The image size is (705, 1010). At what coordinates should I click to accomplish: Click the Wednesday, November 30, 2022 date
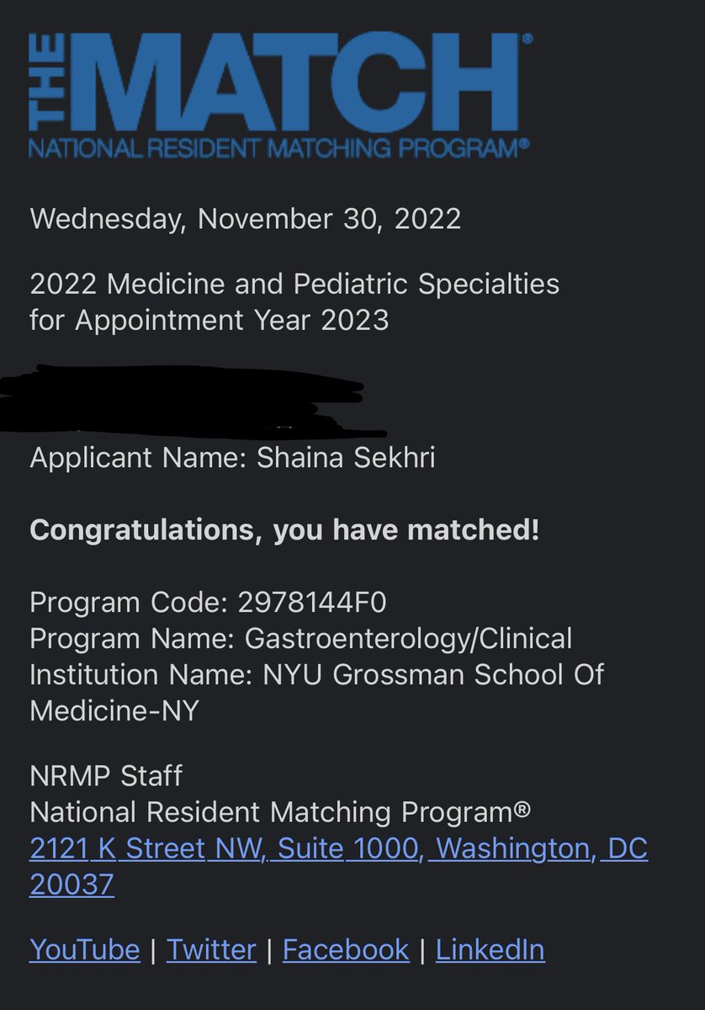[x=246, y=219]
